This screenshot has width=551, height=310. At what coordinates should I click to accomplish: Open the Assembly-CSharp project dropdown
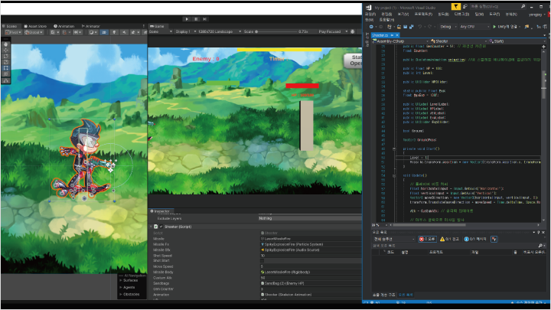point(401,41)
